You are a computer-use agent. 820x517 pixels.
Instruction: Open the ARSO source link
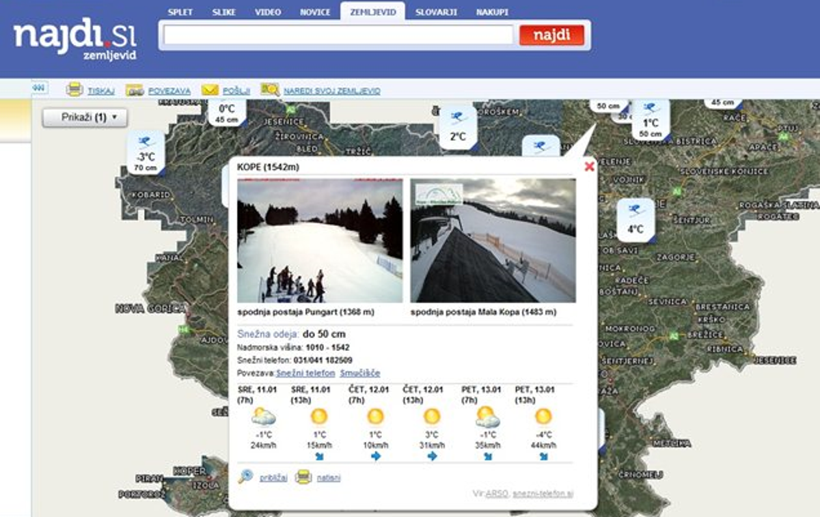point(497,493)
